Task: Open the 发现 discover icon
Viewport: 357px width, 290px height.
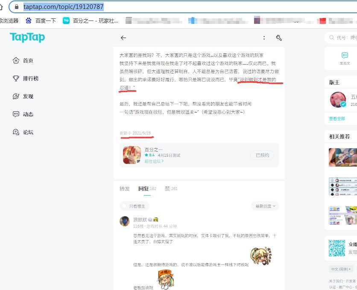Action: (16, 97)
